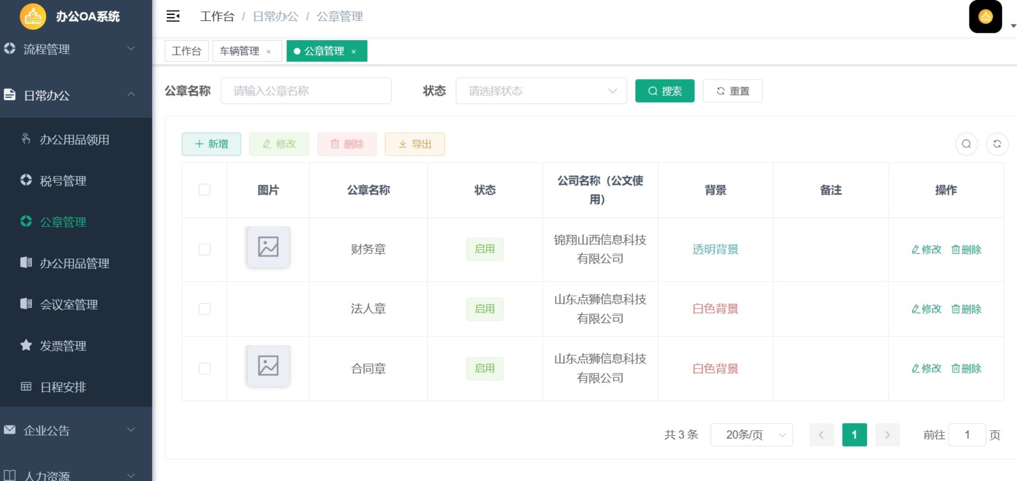This screenshot has height=481, width=1017.
Task: Open the 财务章 seal image thumbnail
Action: [268, 247]
